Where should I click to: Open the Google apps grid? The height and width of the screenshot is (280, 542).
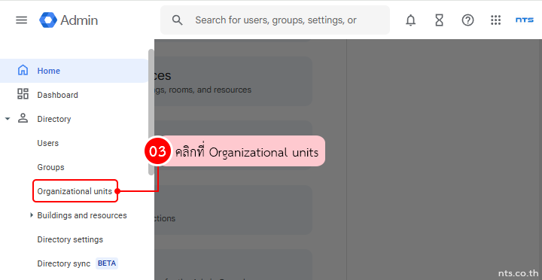[495, 20]
